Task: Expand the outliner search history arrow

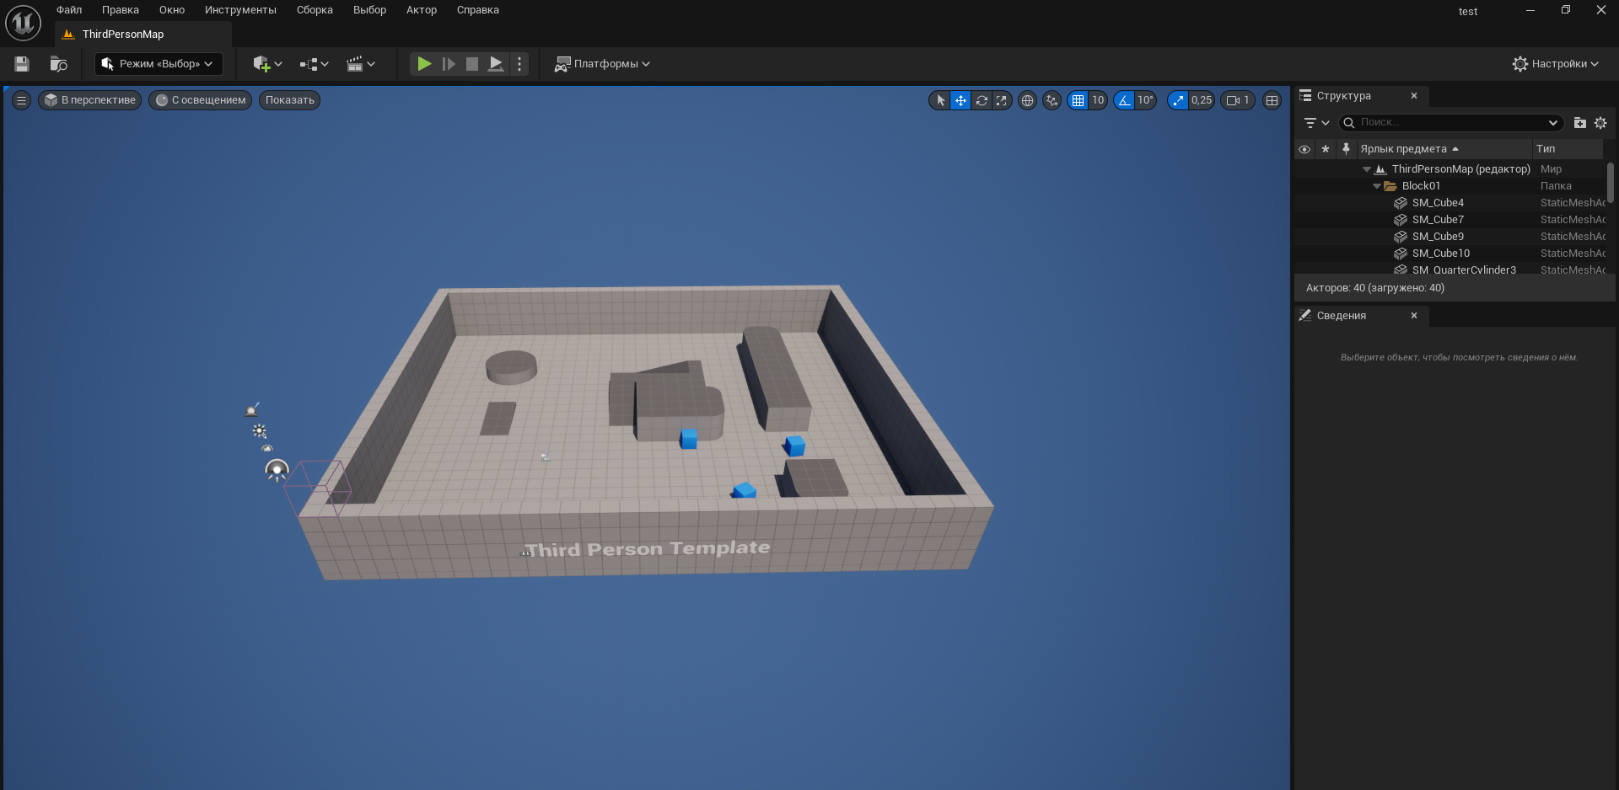Action: [1553, 123]
